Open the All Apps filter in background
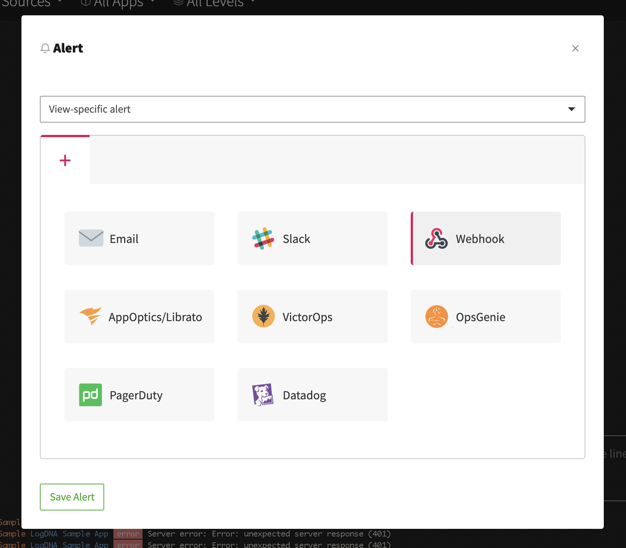 click(118, 4)
